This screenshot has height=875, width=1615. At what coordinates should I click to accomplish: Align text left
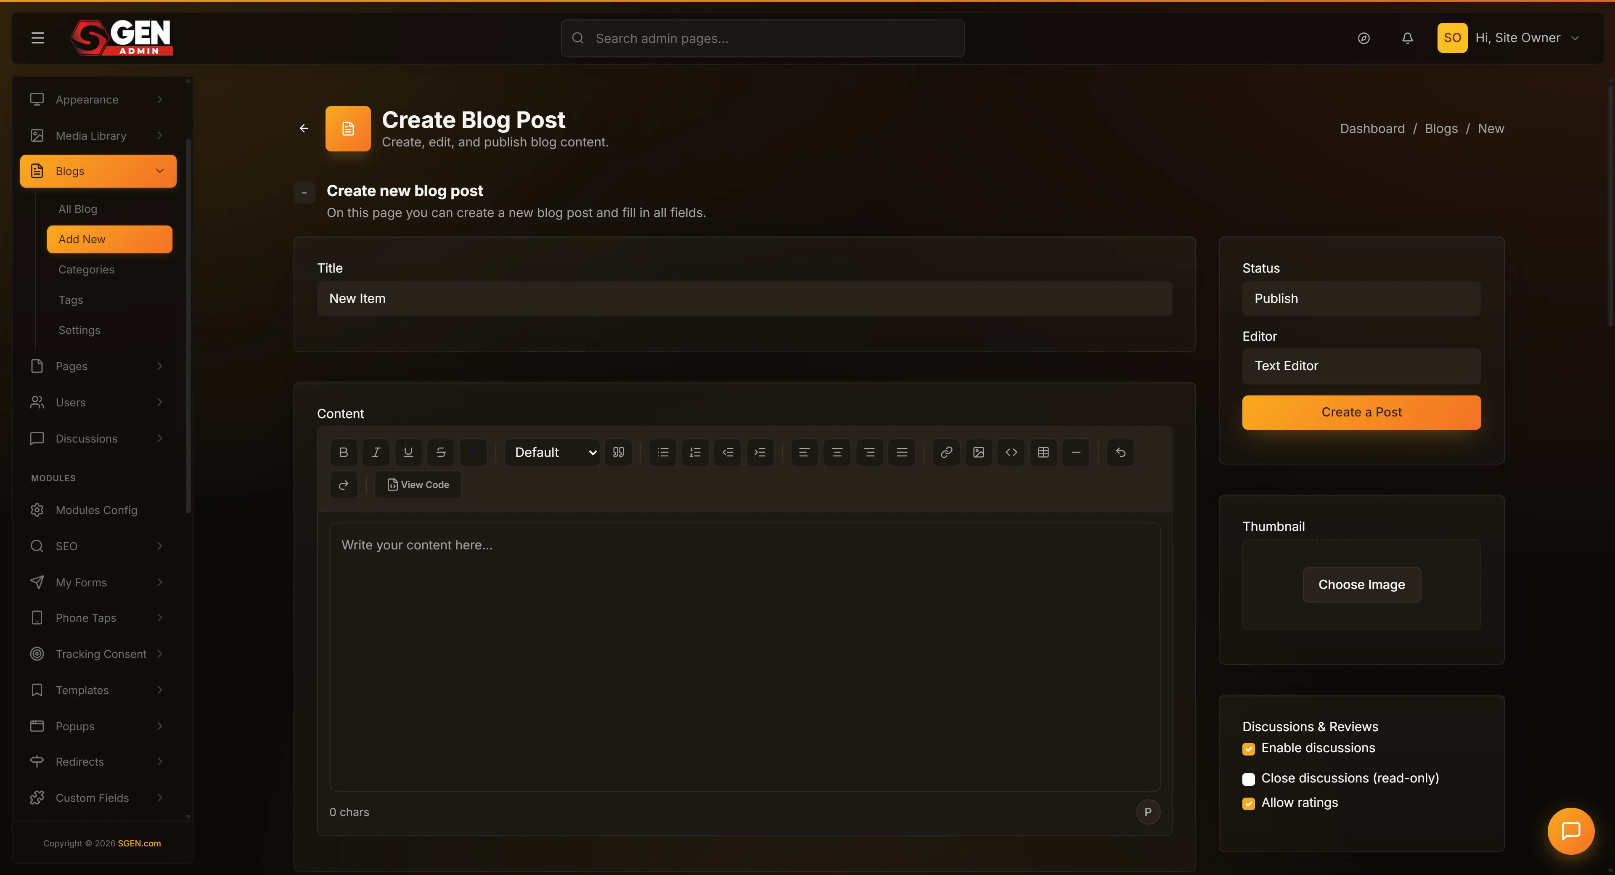(805, 452)
